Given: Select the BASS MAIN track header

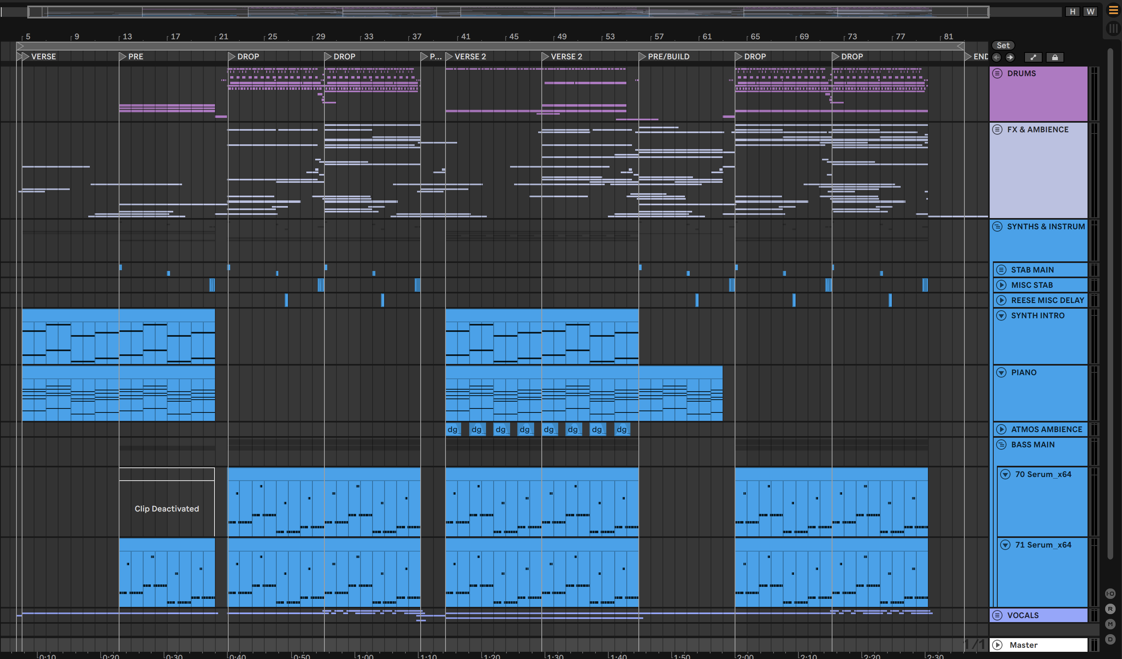Looking at the screenshot, I should [x=1033, y=445].
